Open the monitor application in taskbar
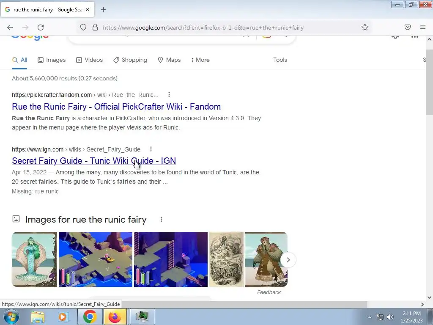Screen dimensions: 433x325 click(x=142, y=317)
